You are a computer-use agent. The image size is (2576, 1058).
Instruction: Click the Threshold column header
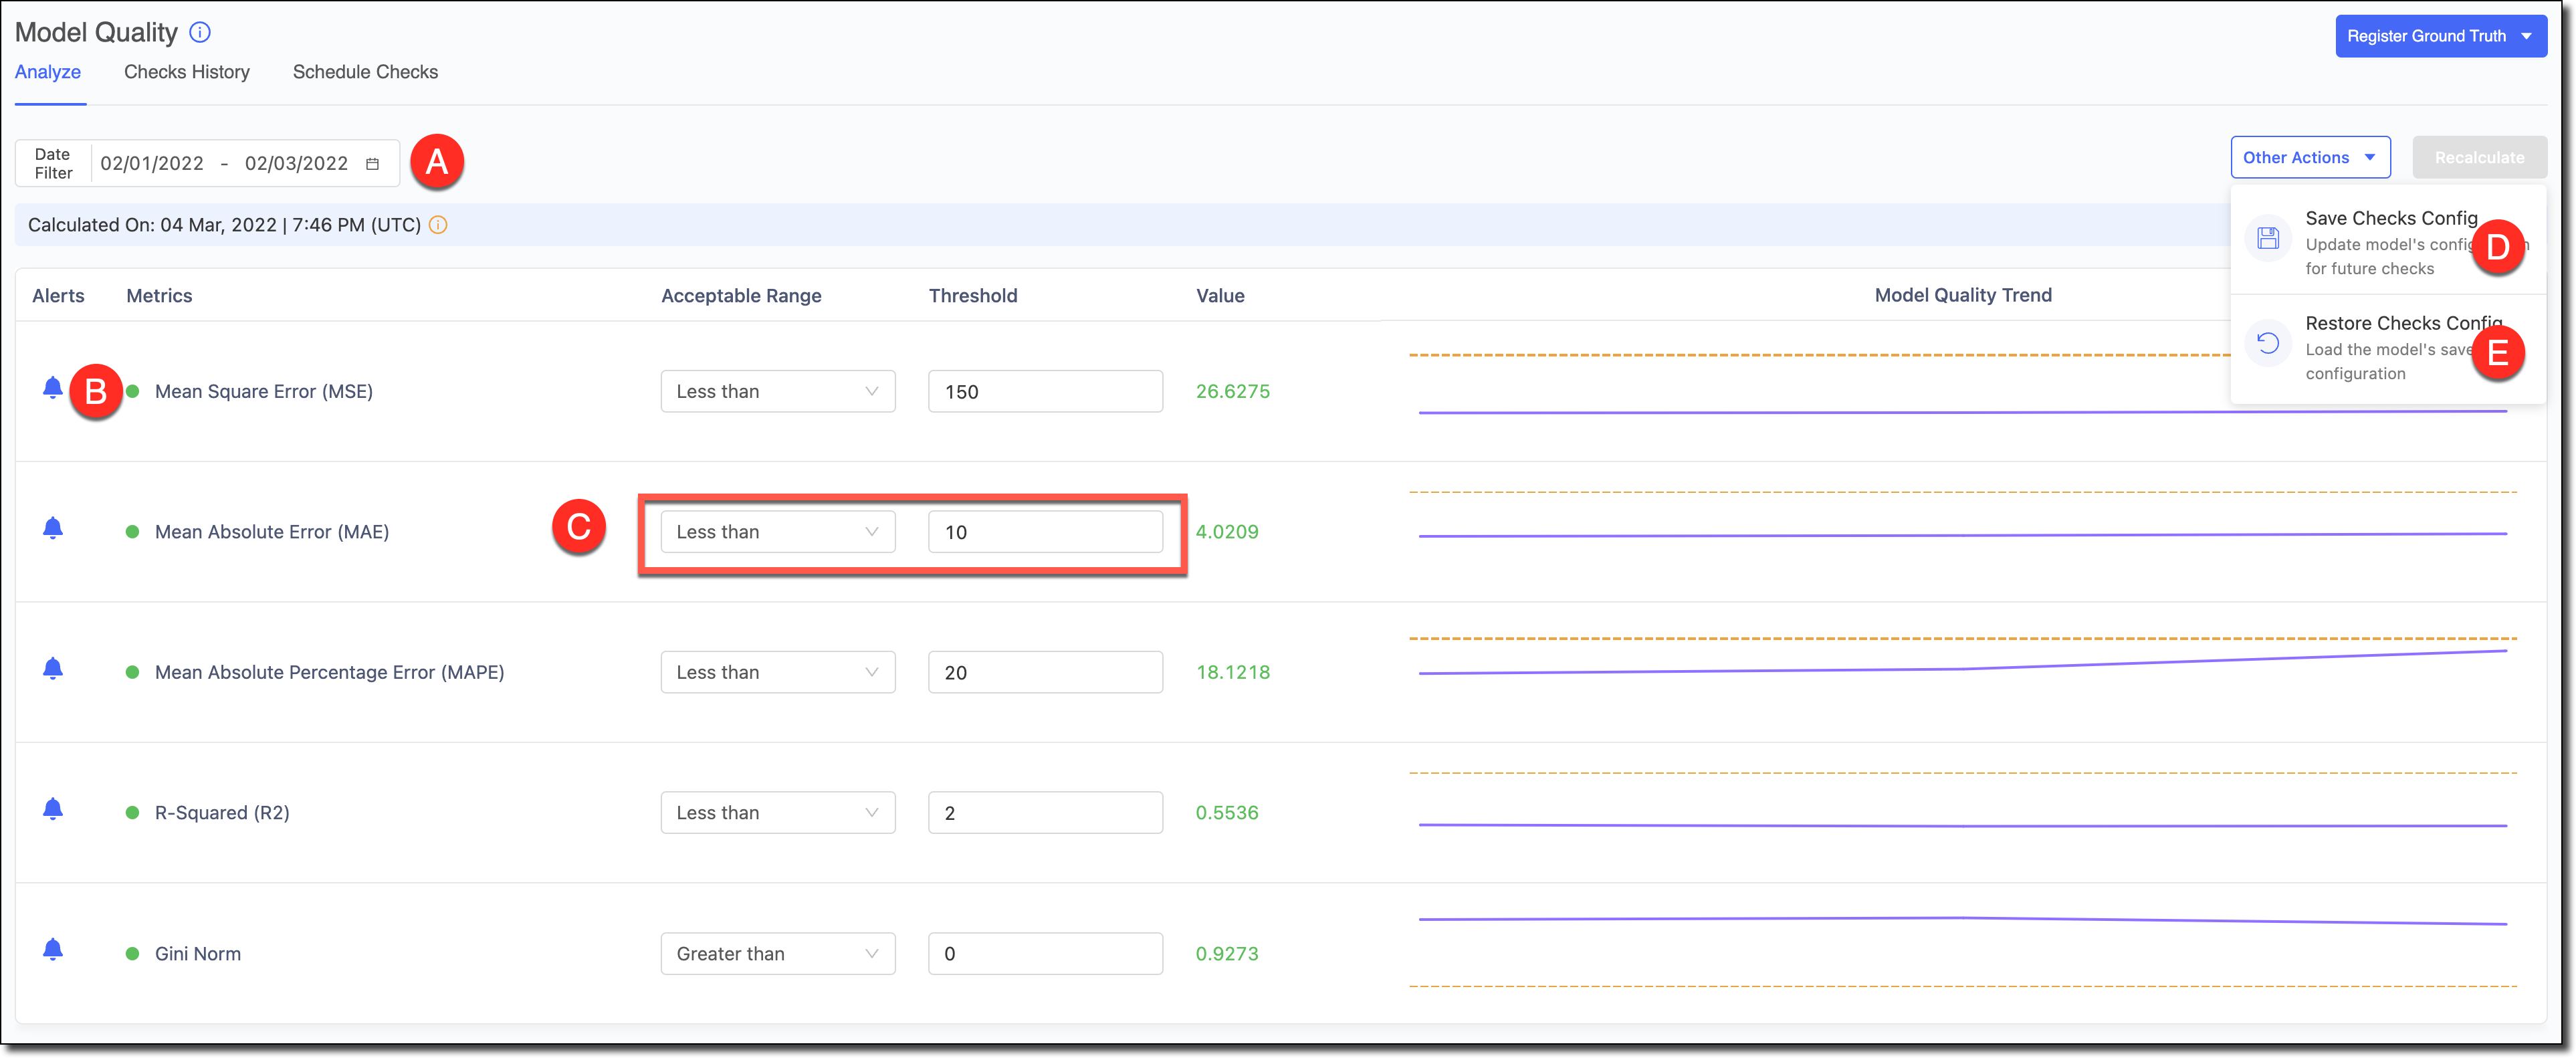coord(973,296)
